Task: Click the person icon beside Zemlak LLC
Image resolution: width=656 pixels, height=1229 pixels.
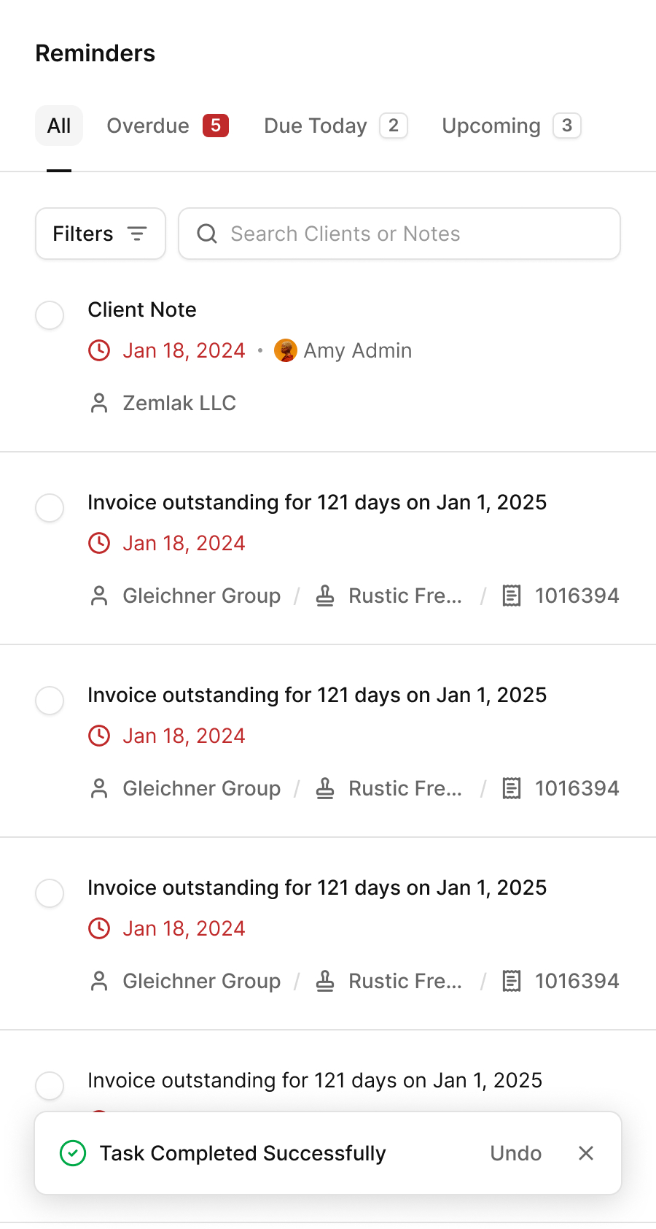Action: (x=99, y=404)
